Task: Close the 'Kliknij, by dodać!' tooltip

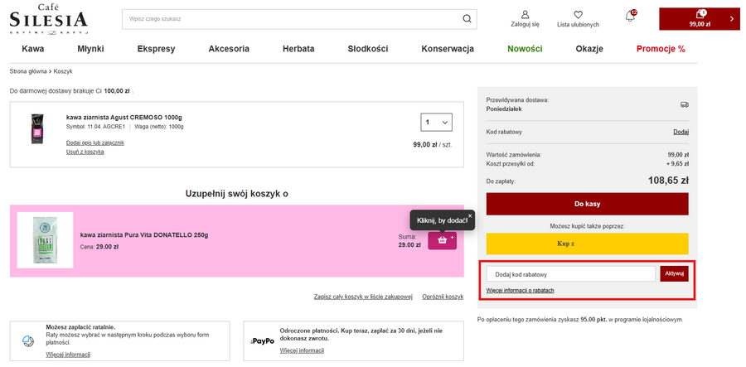Action: coord(469,215)
